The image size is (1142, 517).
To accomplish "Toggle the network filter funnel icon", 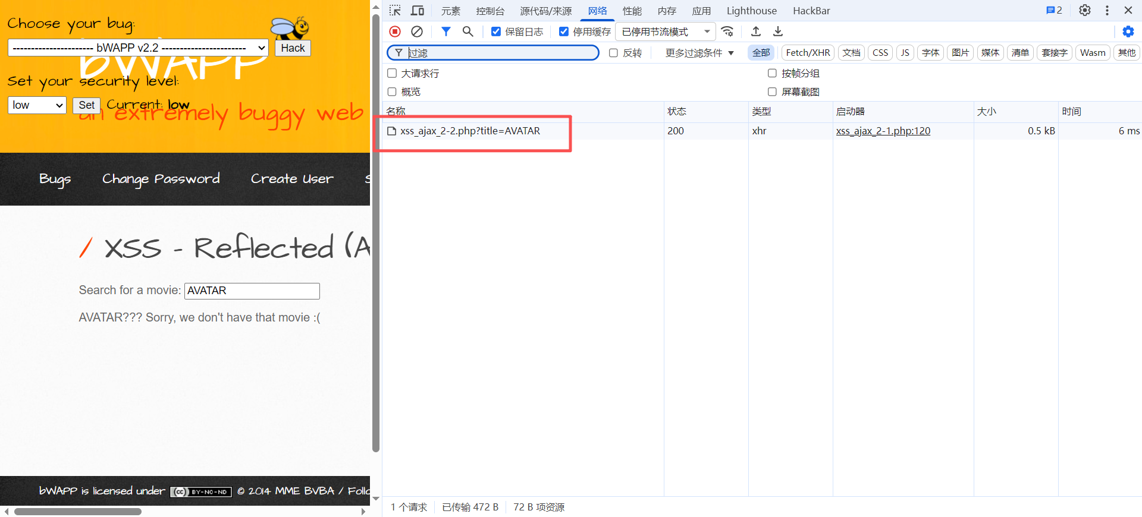I will (x=445, y=31).
